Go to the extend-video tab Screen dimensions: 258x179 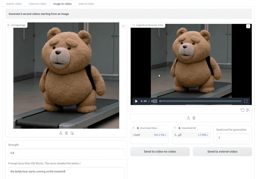point(86,4)
